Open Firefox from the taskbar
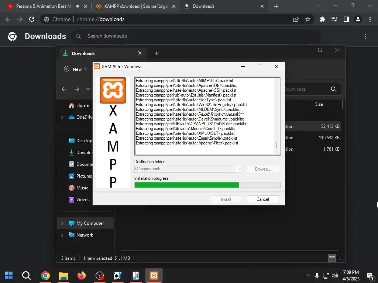 pos(82,276)
